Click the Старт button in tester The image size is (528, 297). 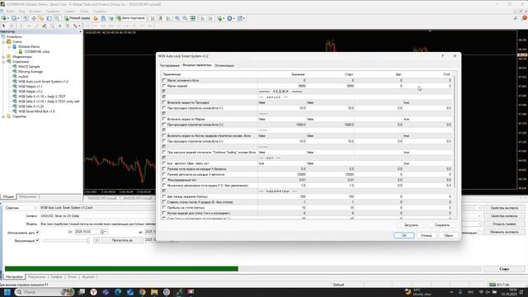504,269
